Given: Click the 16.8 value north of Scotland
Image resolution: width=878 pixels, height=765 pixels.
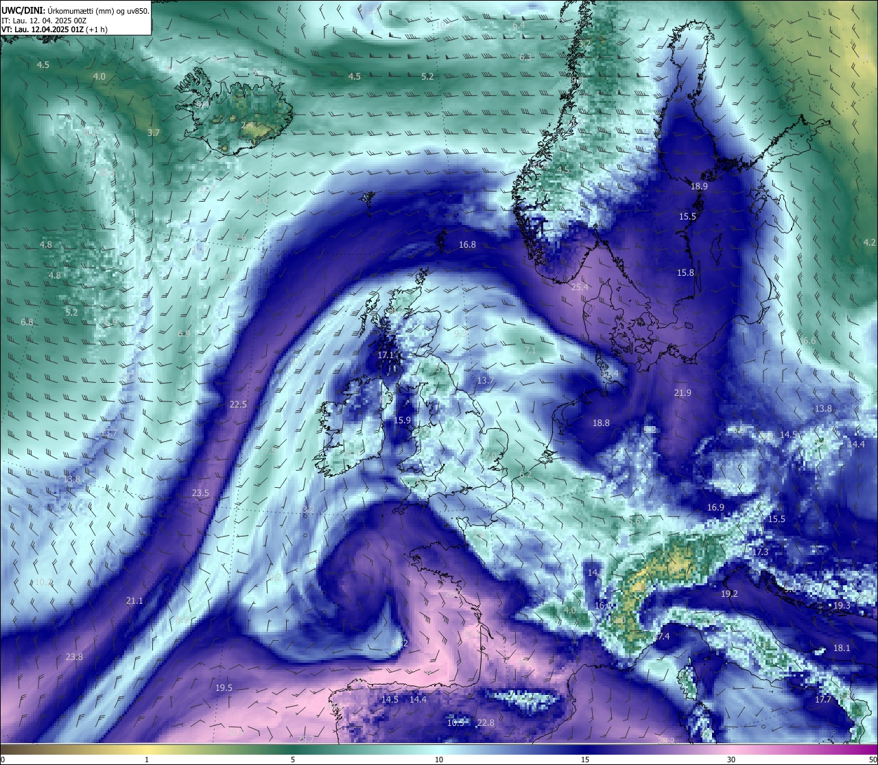Looking at the screenshot, I should [x=467, y=244].
